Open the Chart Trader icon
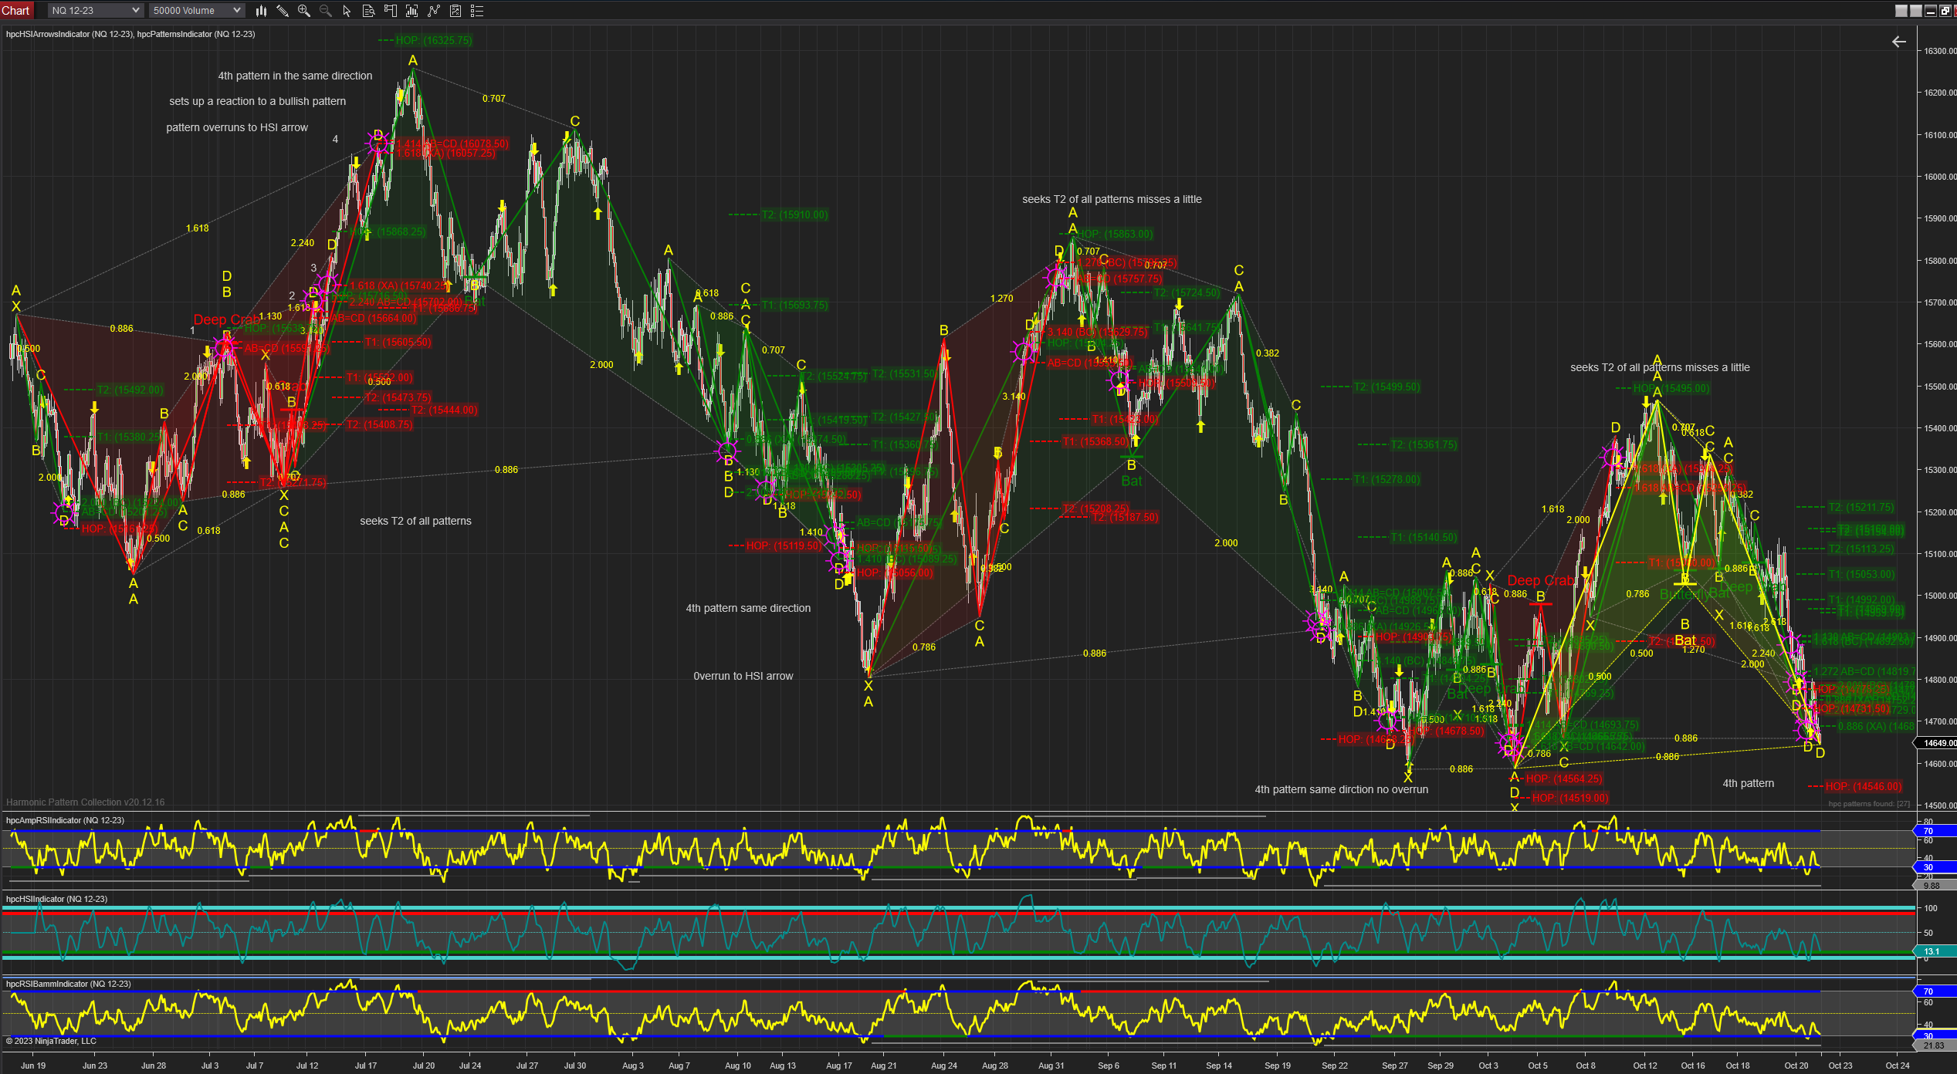The image size is (1957, 1074). (x=390, y=11)
